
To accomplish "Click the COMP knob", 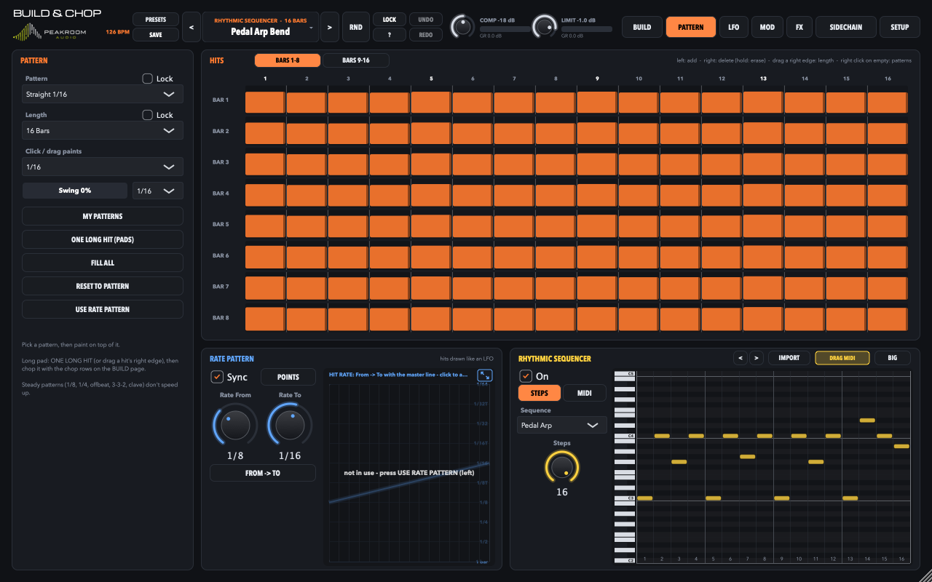I will pyautogui.click(x=462, y=27).
